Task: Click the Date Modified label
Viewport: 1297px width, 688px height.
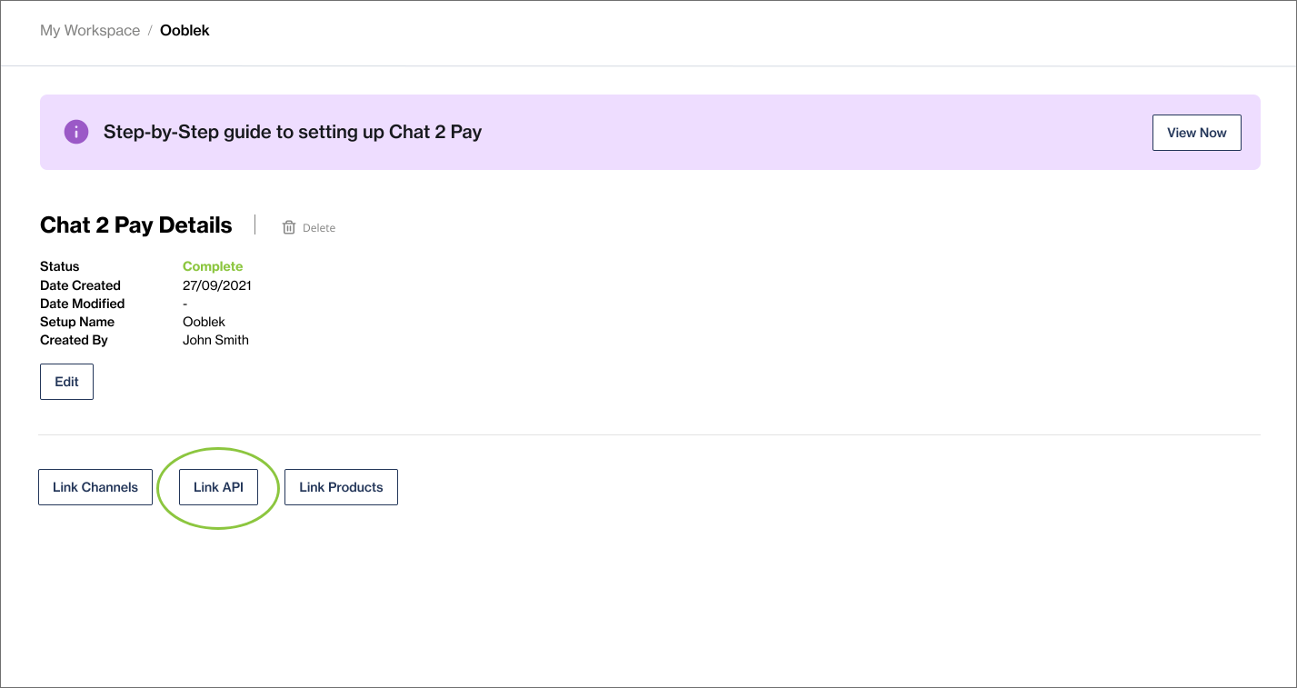Action: pos(82,304)
